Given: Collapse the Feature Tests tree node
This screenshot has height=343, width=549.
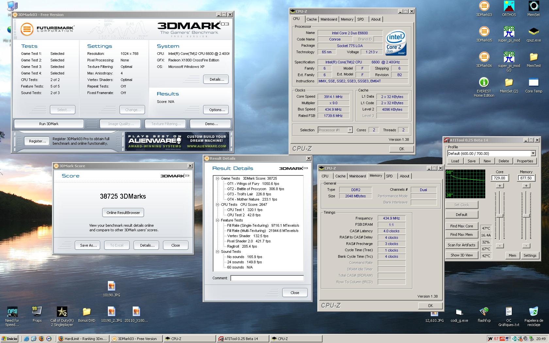Looking at the screenshot, I should (217, 220).
